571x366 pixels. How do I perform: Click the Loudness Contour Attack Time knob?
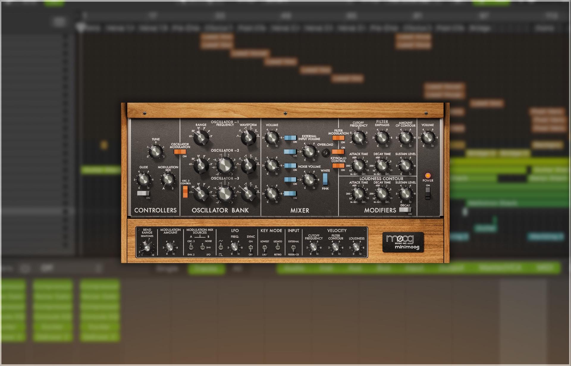pos(358,194)
